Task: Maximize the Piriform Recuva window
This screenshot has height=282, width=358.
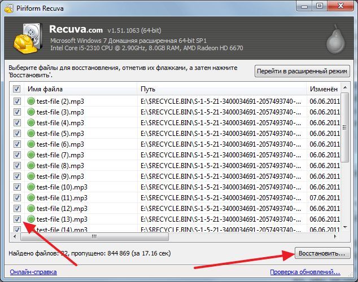Action: pyautogui.click(x=320, y=6)
